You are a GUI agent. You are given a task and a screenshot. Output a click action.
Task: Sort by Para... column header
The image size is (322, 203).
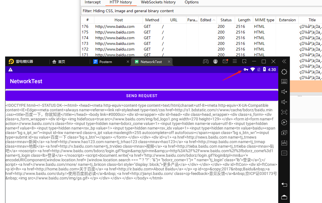(x=192, y=20)
